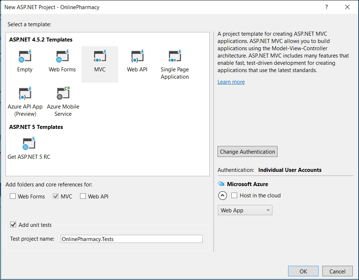This screenshot has height=280, width=359.
Task: Enable Host in the cloud checkbox
Action: (234, 195)
